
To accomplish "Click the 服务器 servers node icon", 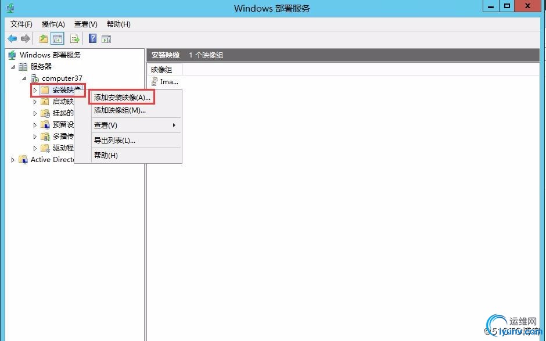I will (23, 67).
